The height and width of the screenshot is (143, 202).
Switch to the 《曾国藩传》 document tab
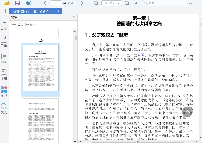[x=33, y=11]
